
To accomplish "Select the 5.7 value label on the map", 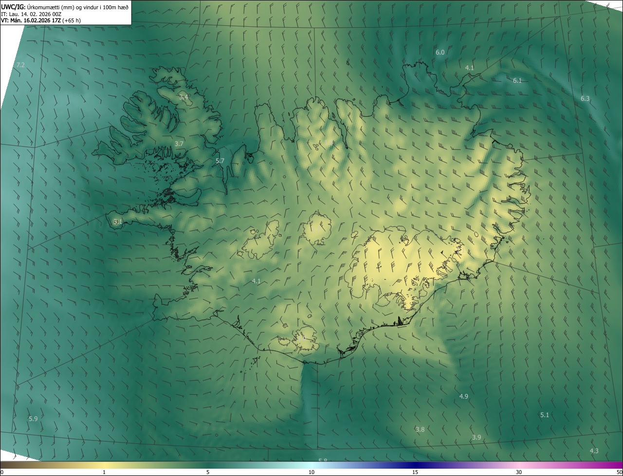I will pyautogui.click(x=220, y=161).
